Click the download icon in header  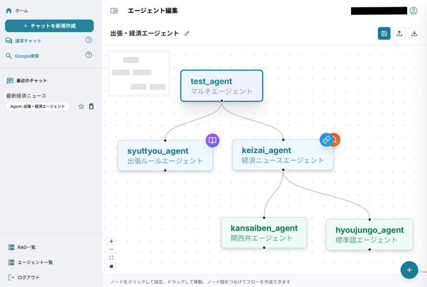tap(414, 34)
